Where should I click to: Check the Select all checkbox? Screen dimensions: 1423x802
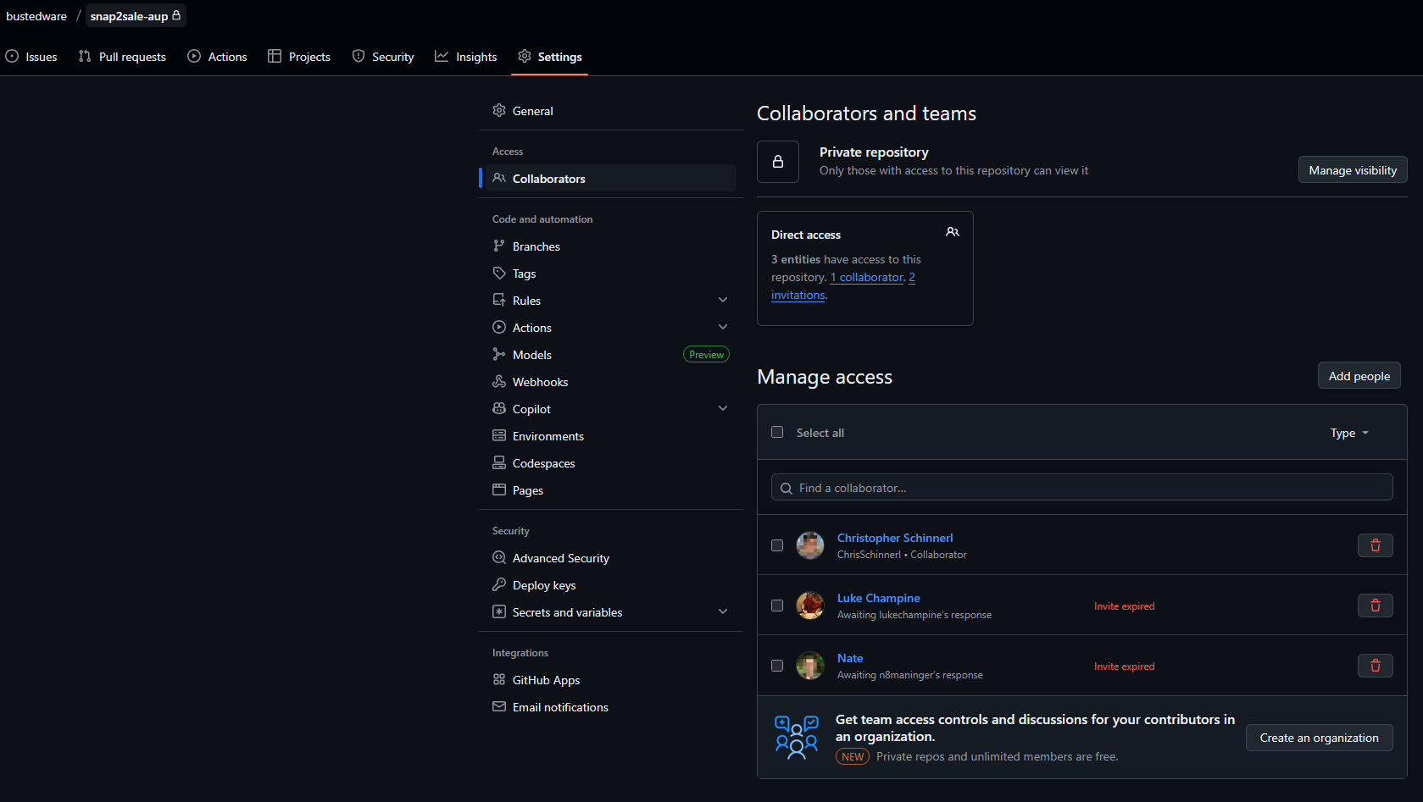(777, 432)
